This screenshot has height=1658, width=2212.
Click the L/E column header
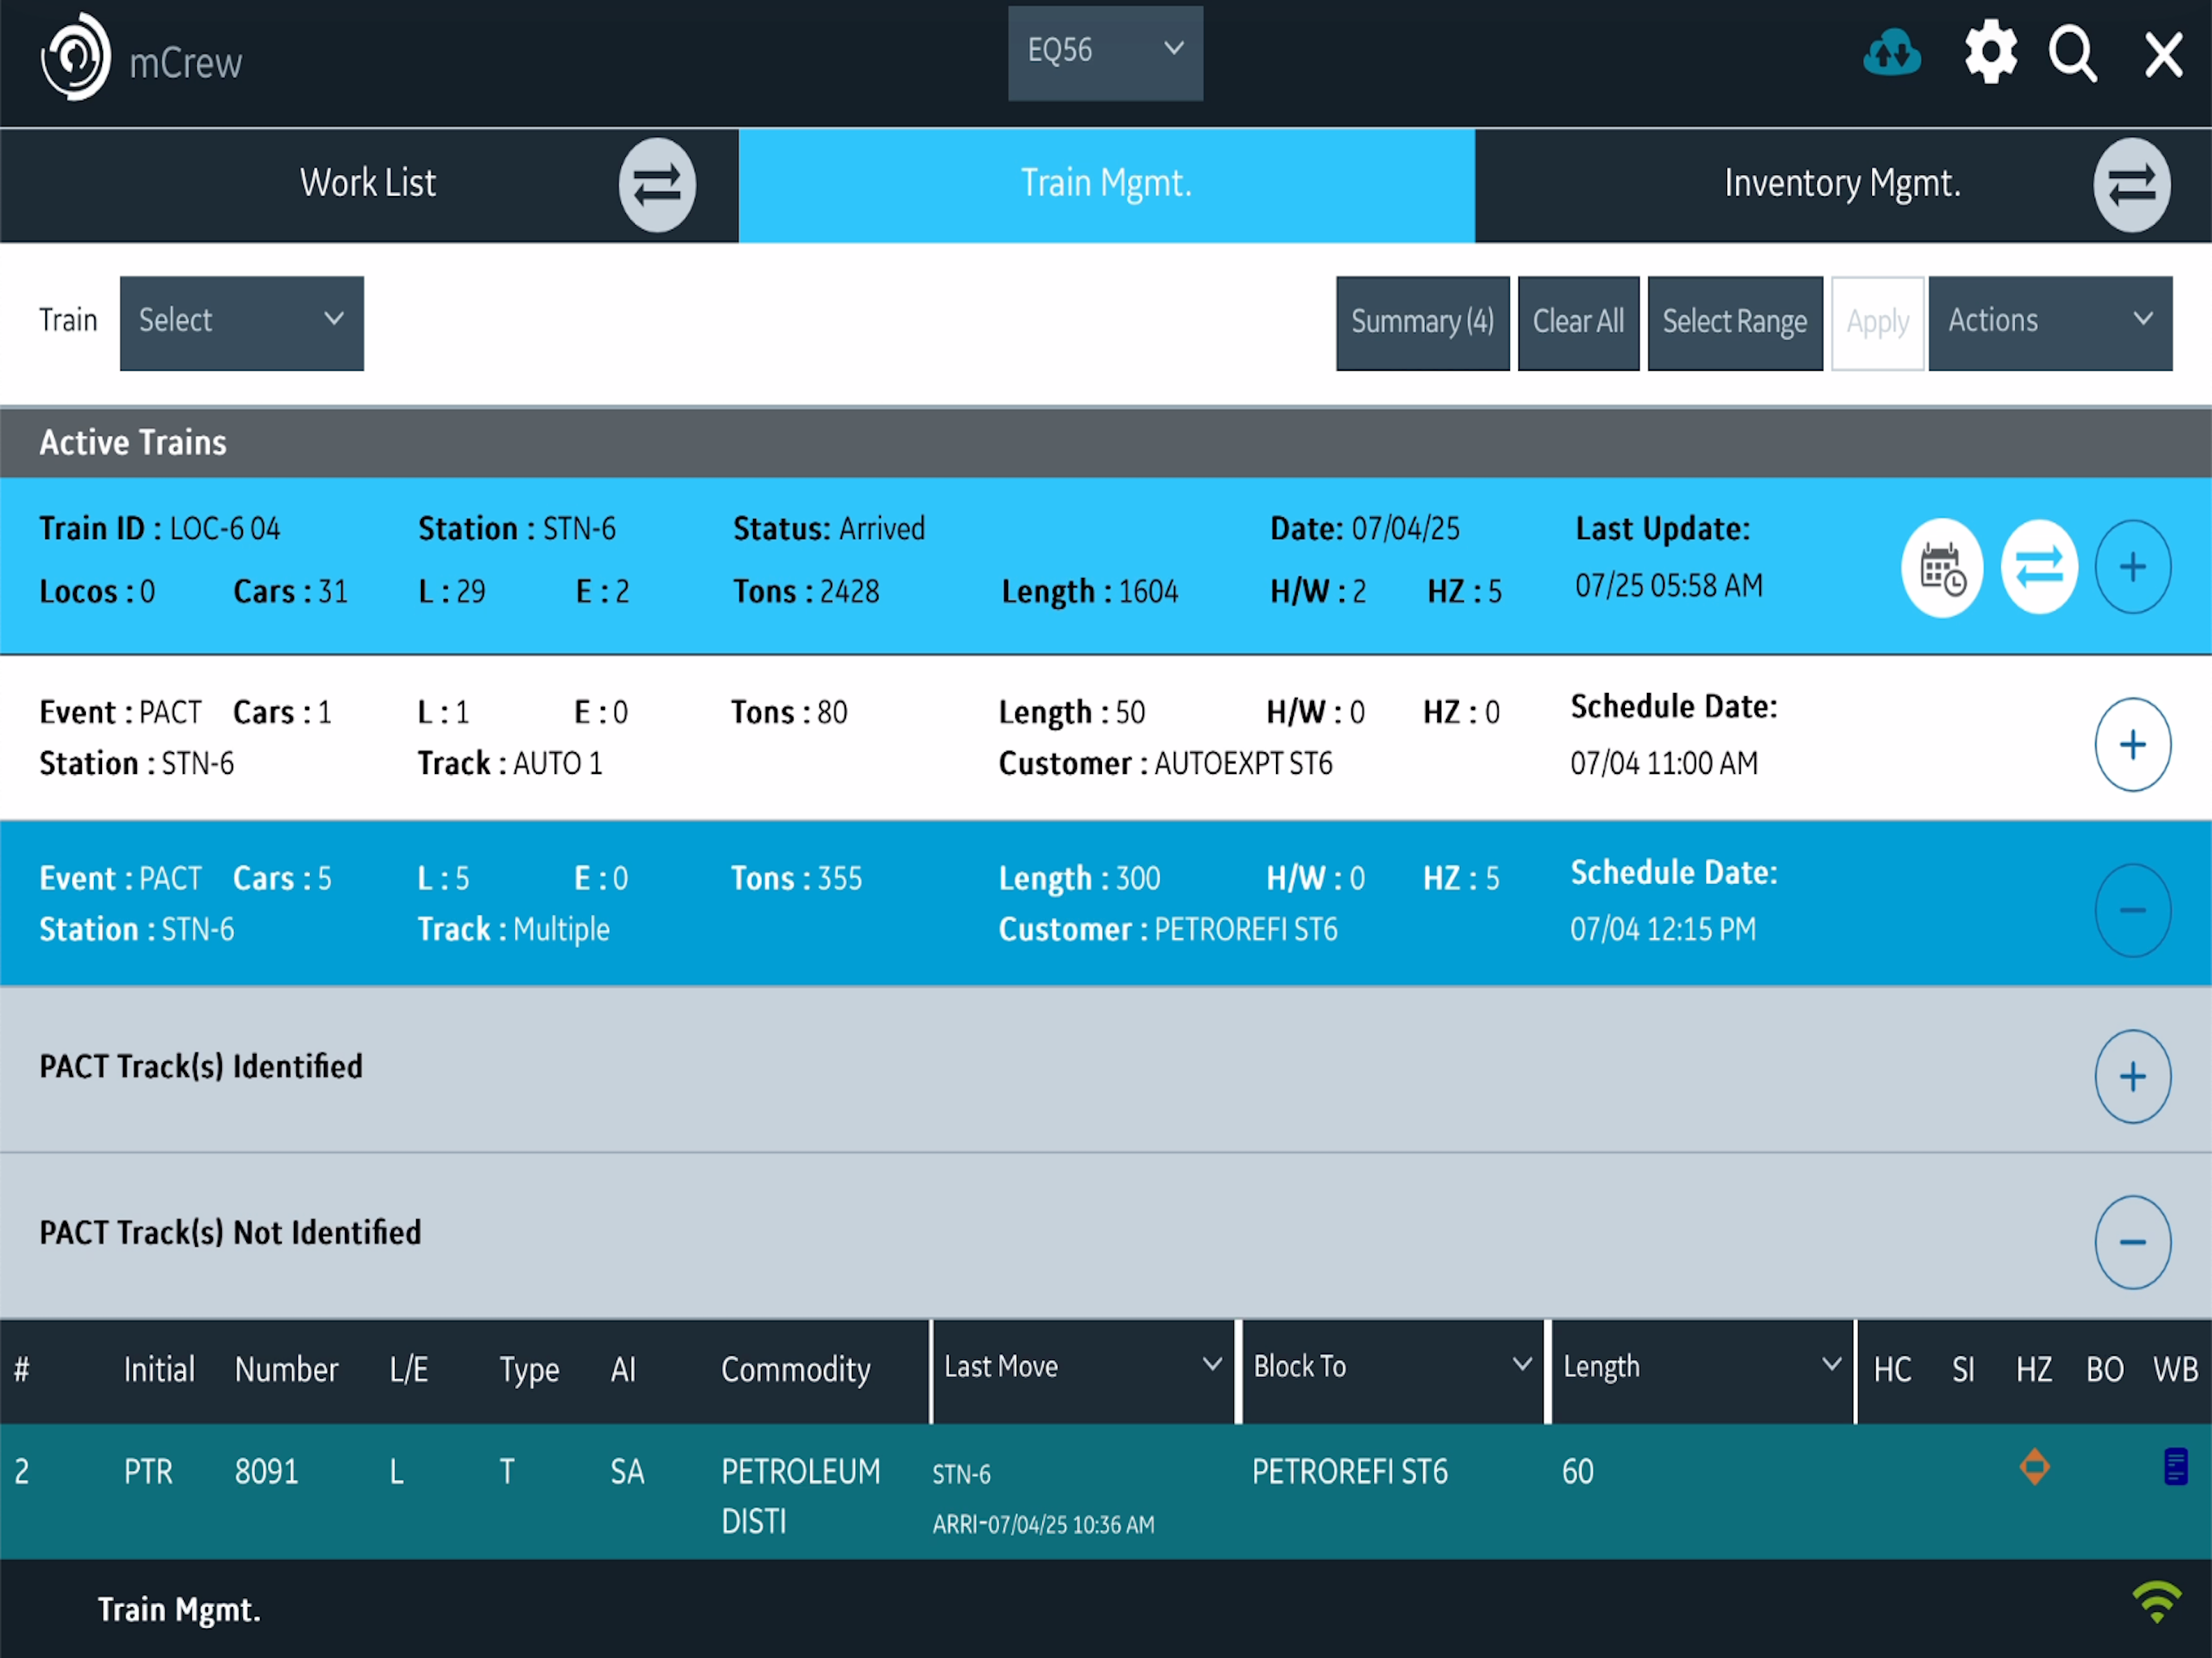coord(409,1370)
